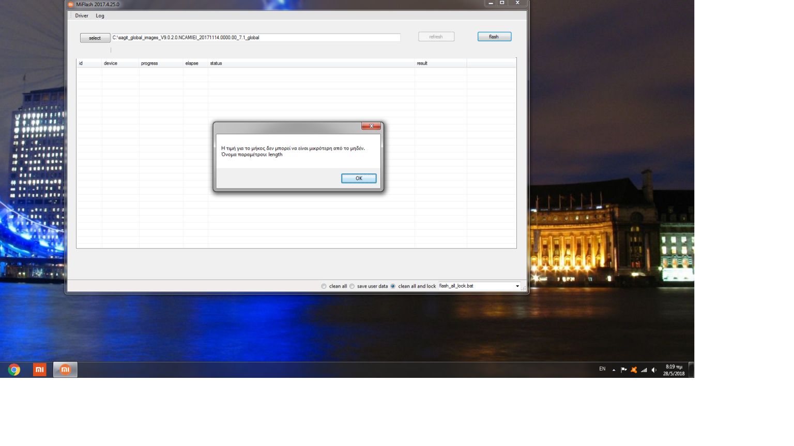The width and height of the screenshot is (794, 446).
Task: Click the 'progress' column header
Action: (x=161, y=63)
